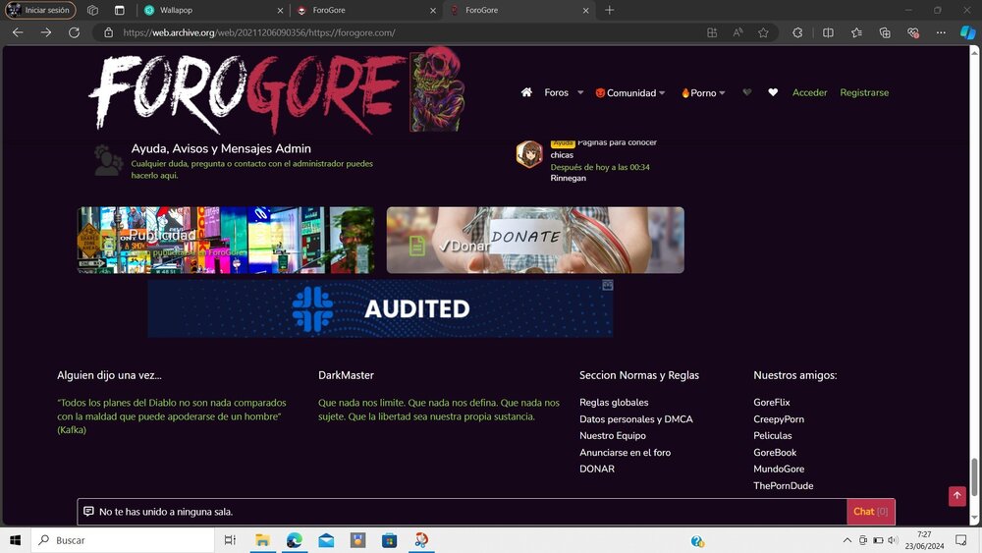Screen dimensions: 982x553
Task: Click the ForoGore logo
Action: click(x=277, y=91)
